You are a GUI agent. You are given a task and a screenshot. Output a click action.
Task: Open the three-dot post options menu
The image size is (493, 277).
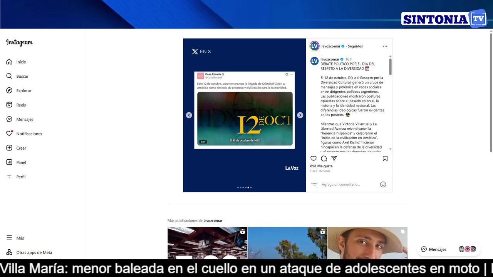[x=385, y=46]
